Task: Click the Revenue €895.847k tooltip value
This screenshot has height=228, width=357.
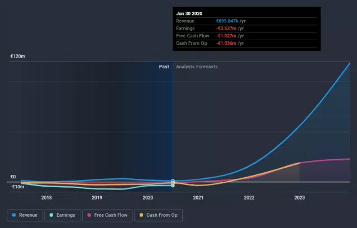Action: tap(230, 21)
